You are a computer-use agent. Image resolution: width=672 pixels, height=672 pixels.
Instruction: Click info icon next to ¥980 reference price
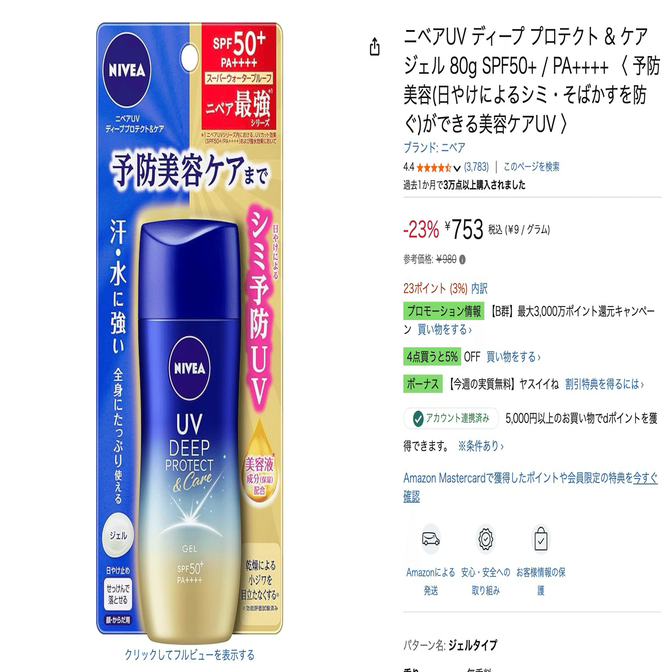click(463, 260)
